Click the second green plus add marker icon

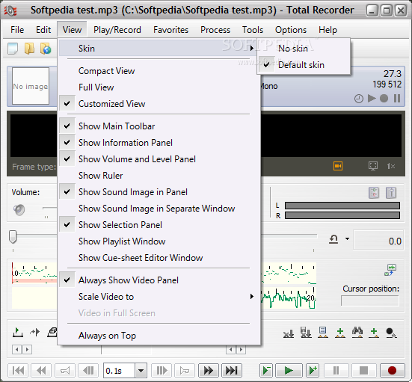click(x=374, y=333)
